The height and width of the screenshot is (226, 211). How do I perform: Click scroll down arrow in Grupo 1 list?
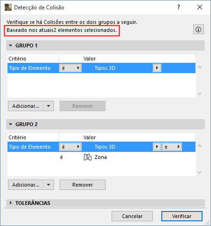(199, 94)
